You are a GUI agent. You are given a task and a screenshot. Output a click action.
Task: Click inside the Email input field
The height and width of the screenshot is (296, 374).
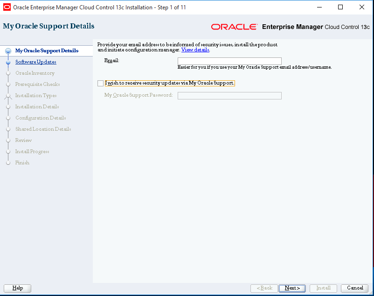pos(229,61)
